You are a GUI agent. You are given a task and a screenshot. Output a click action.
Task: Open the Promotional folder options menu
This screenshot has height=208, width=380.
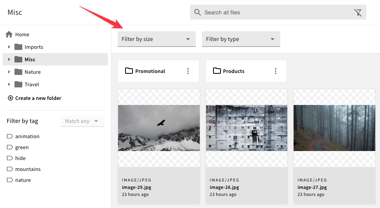pos(188,71)
